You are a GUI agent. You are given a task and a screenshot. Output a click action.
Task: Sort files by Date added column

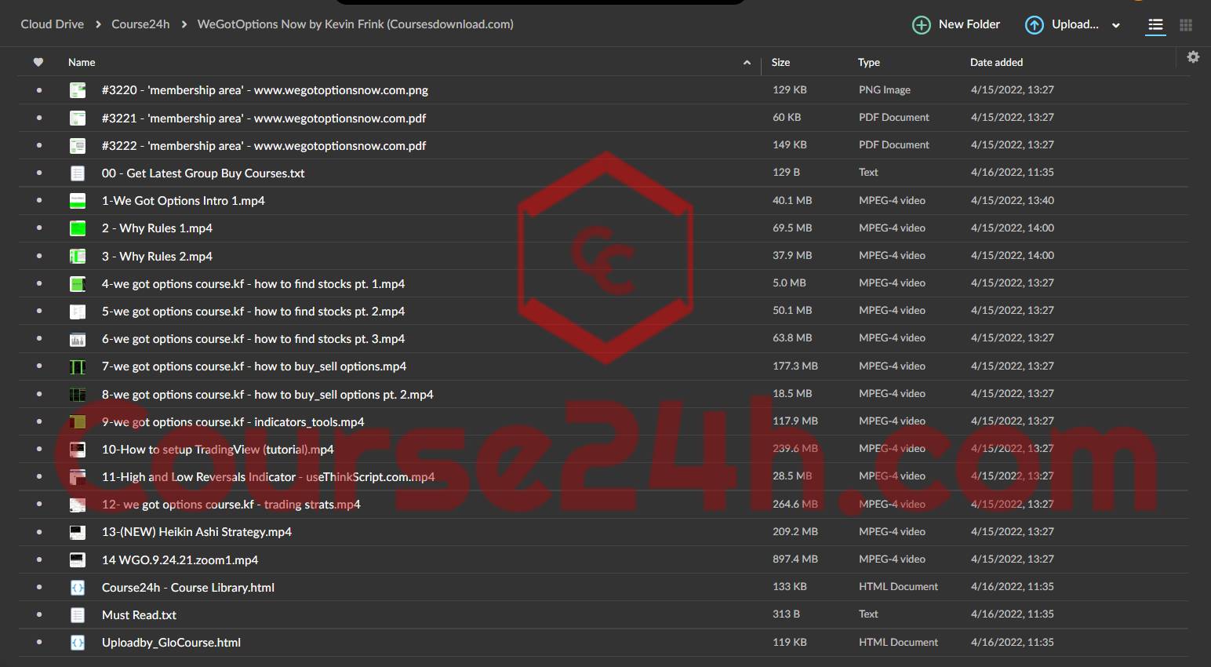pyautogui.click(x=996, y=62)
